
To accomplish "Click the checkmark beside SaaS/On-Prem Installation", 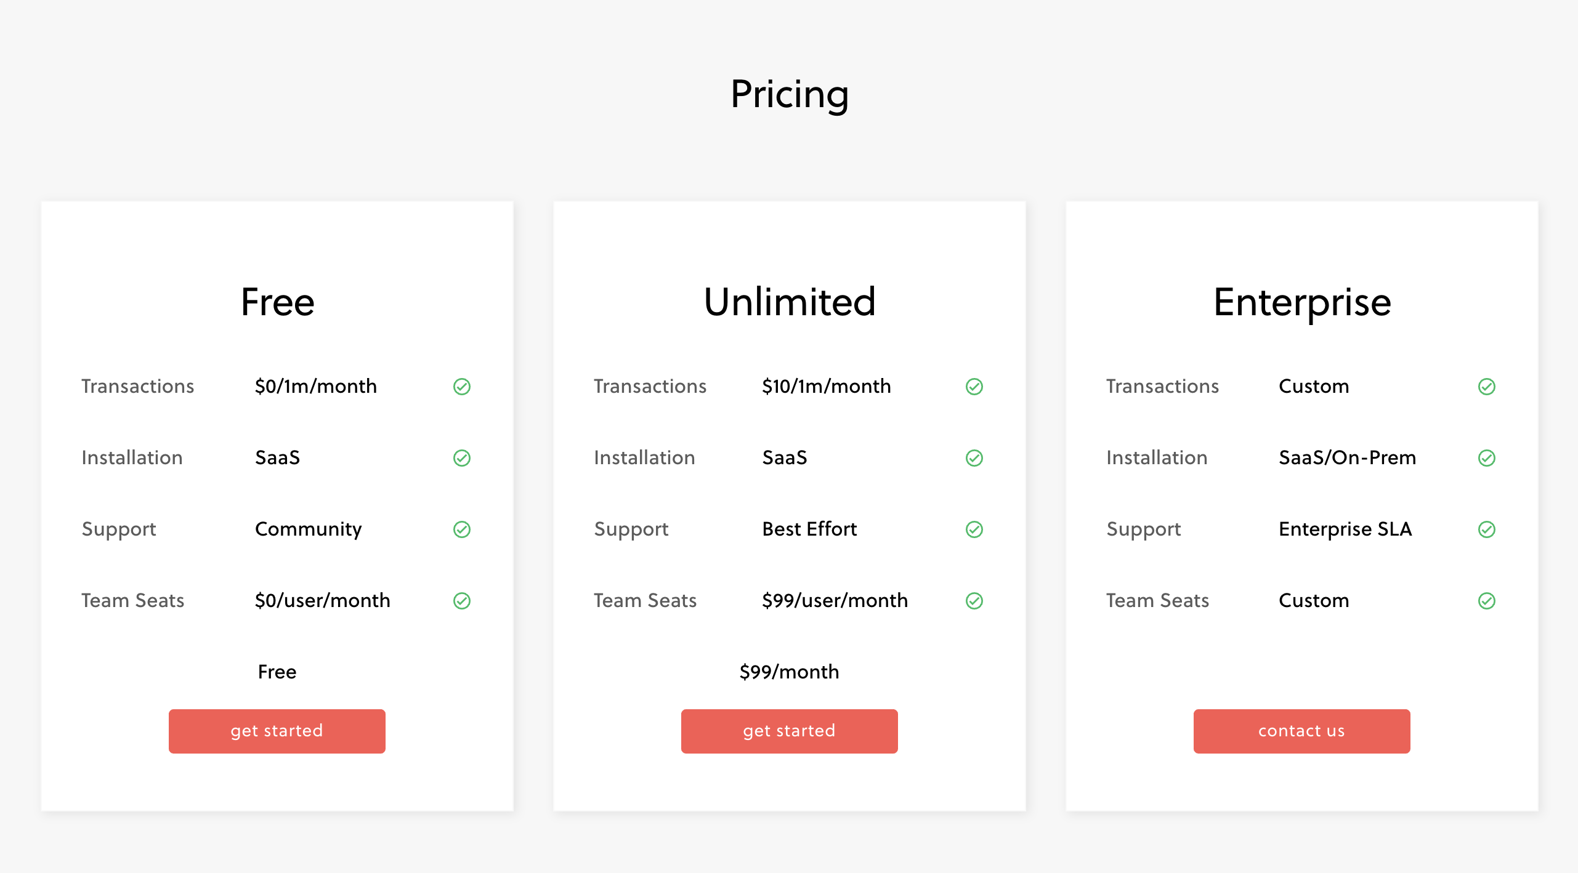I will pyautogui.click(x=1487, y=457).
